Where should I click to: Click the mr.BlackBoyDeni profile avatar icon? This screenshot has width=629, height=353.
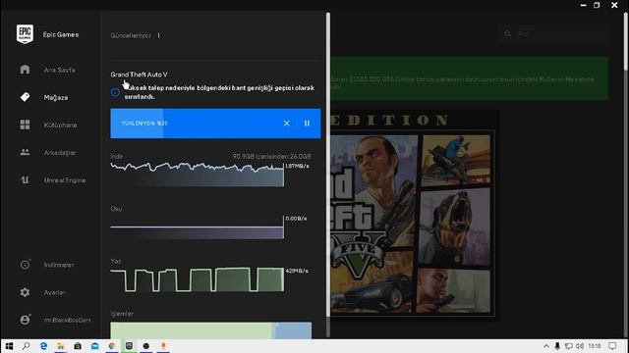coord(25,320)
